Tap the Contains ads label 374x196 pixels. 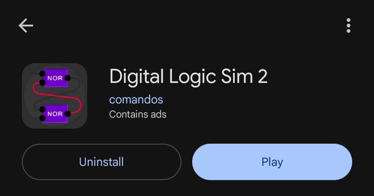coord(137,114)
